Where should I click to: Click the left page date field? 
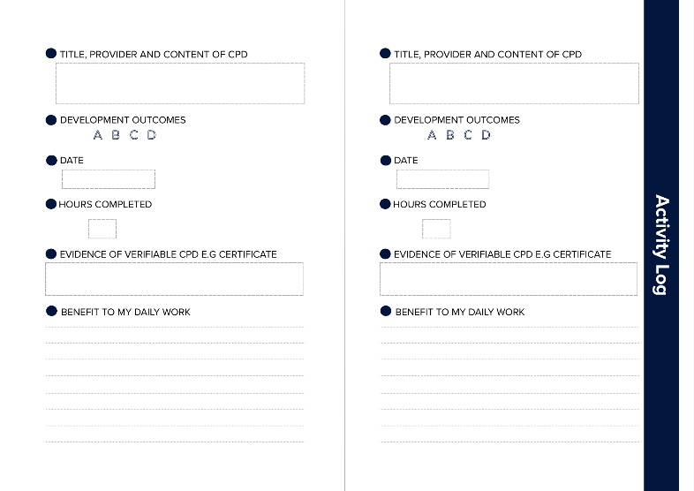click(x=109, y=179)
